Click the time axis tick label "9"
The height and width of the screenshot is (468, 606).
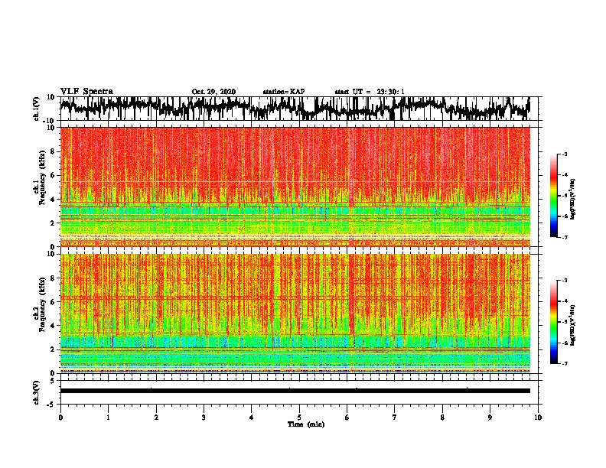click(490, 418)
